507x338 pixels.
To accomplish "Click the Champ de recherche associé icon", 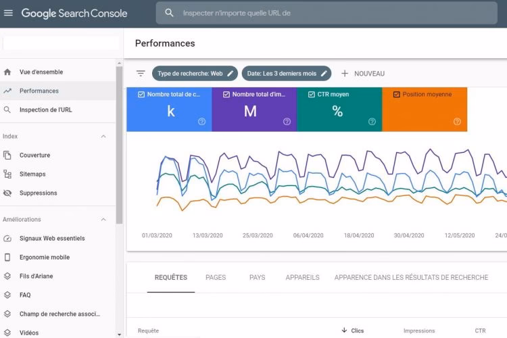I will pos(7,314).
